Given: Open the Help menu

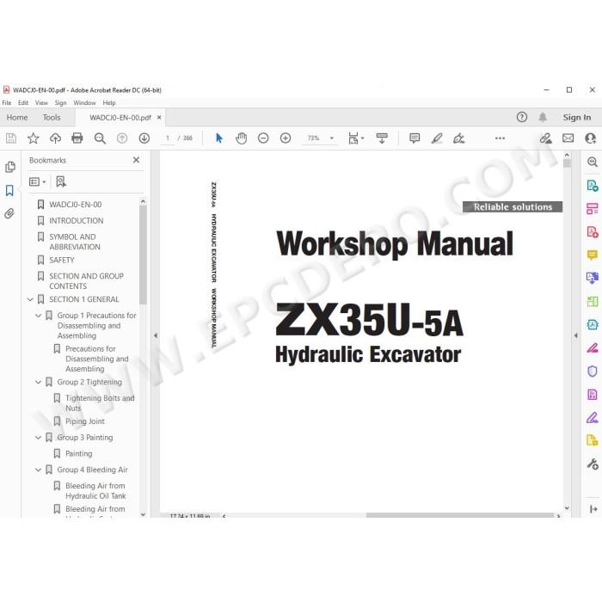Looking at the screenshot, I should point(109,103).
